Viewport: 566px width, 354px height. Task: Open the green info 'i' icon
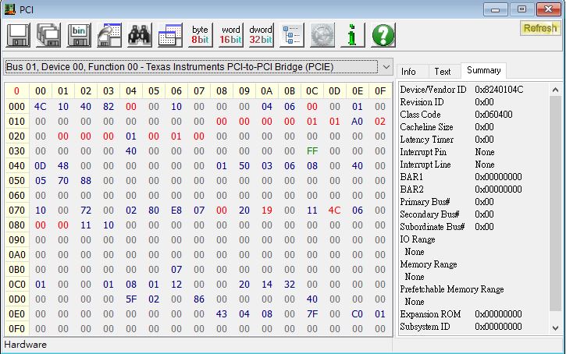point(353,35)
